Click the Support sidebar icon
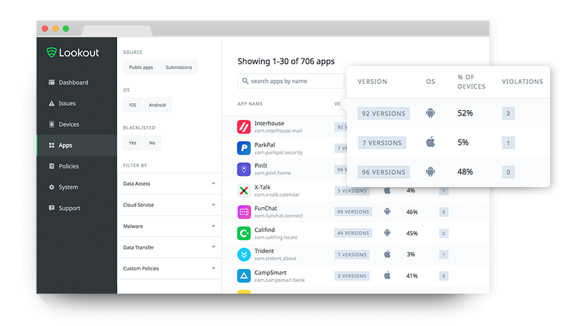This screenshot has width=581, height=326. [x=52, y=208]
